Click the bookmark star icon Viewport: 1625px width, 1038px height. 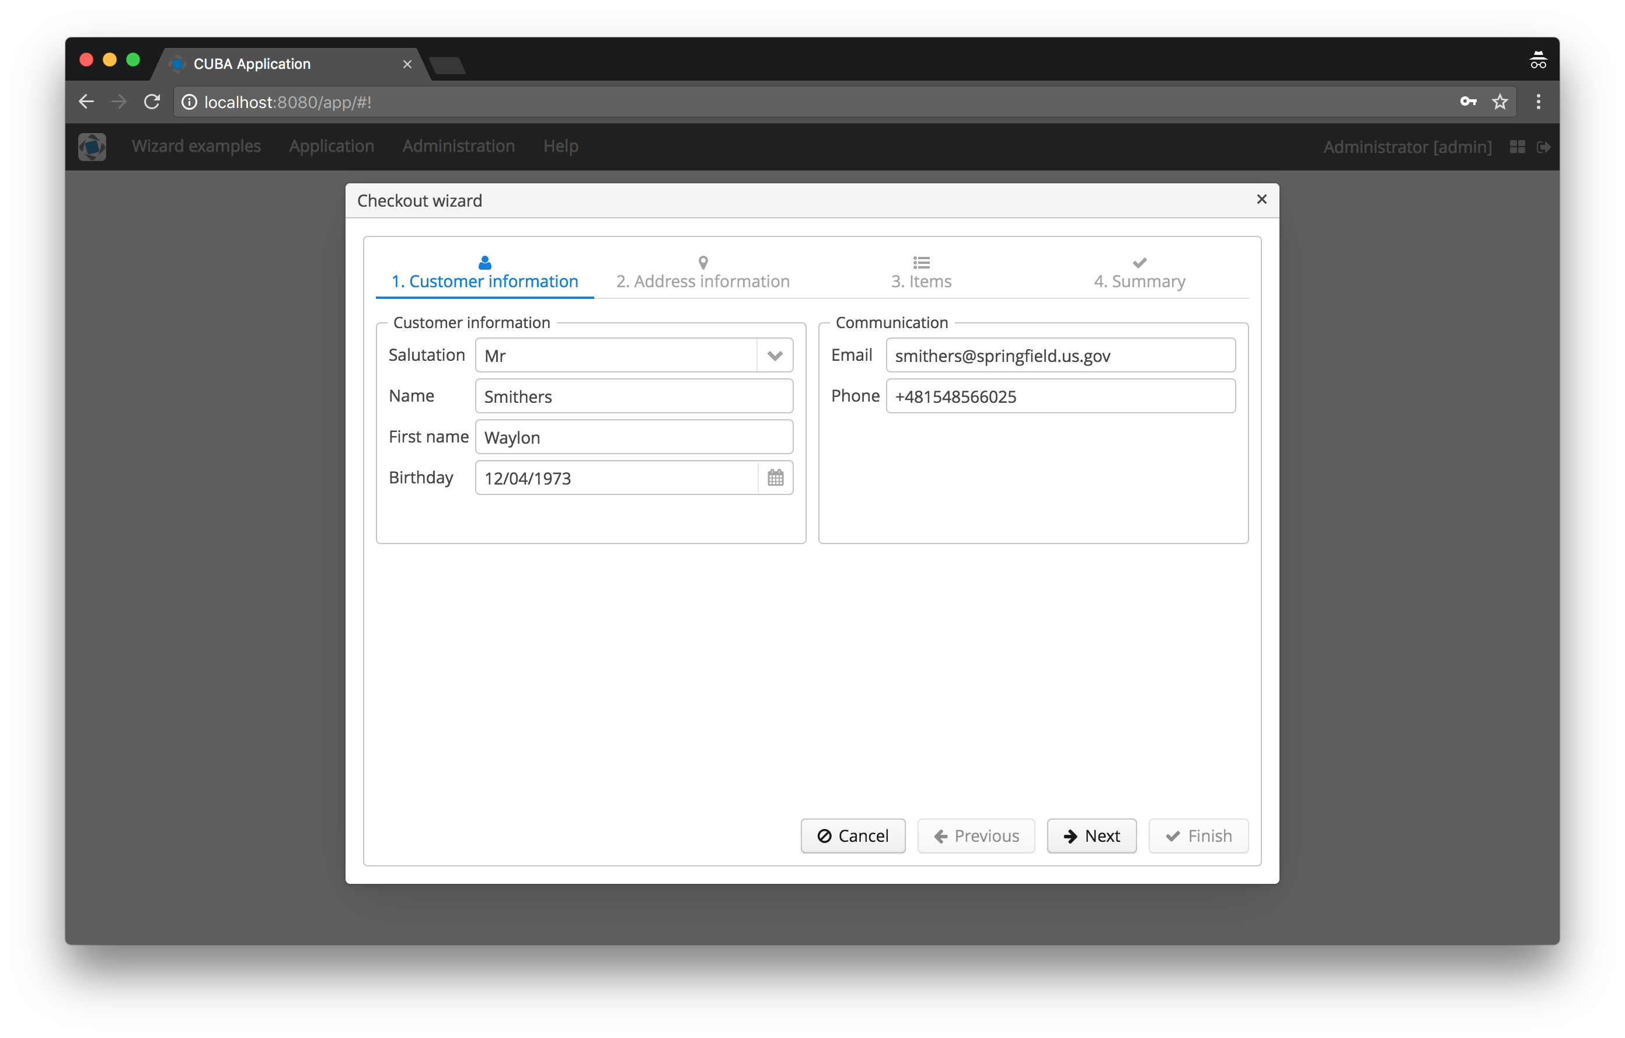tap(1500, 102)
